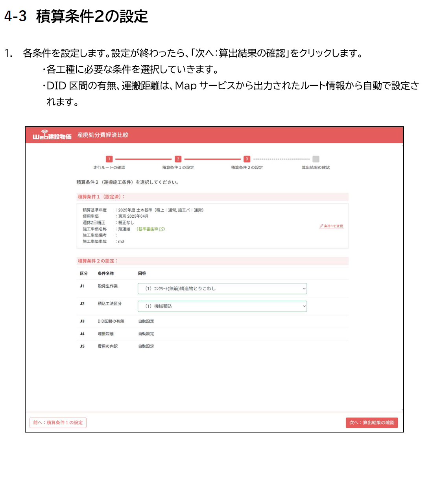Click the 補正なし value for 週休2日補正
The height and width of the screenshot is (488, 430).
[x=126, y=223]
